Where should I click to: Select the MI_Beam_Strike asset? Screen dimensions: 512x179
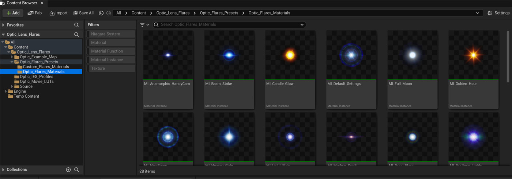pyautogui.click(x=229, y=70)
